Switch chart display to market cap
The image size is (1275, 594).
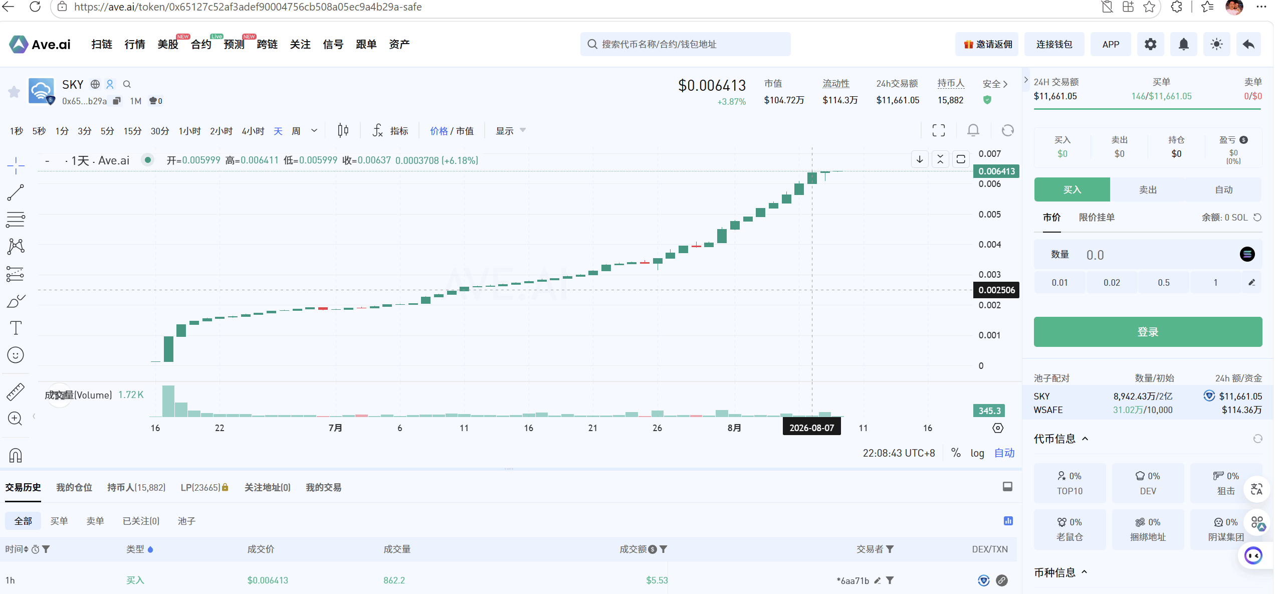click(465, 131)
